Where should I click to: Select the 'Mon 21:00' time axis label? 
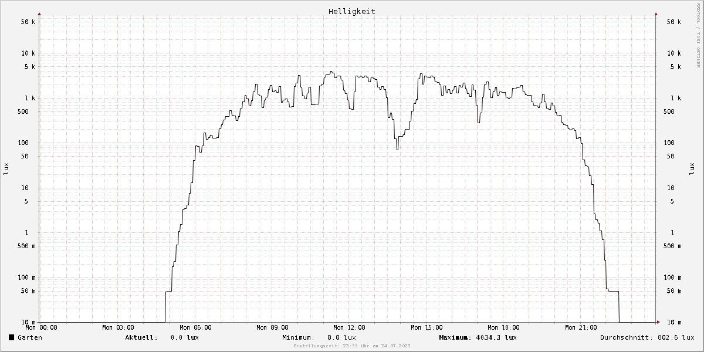click(x=581, y=327)
